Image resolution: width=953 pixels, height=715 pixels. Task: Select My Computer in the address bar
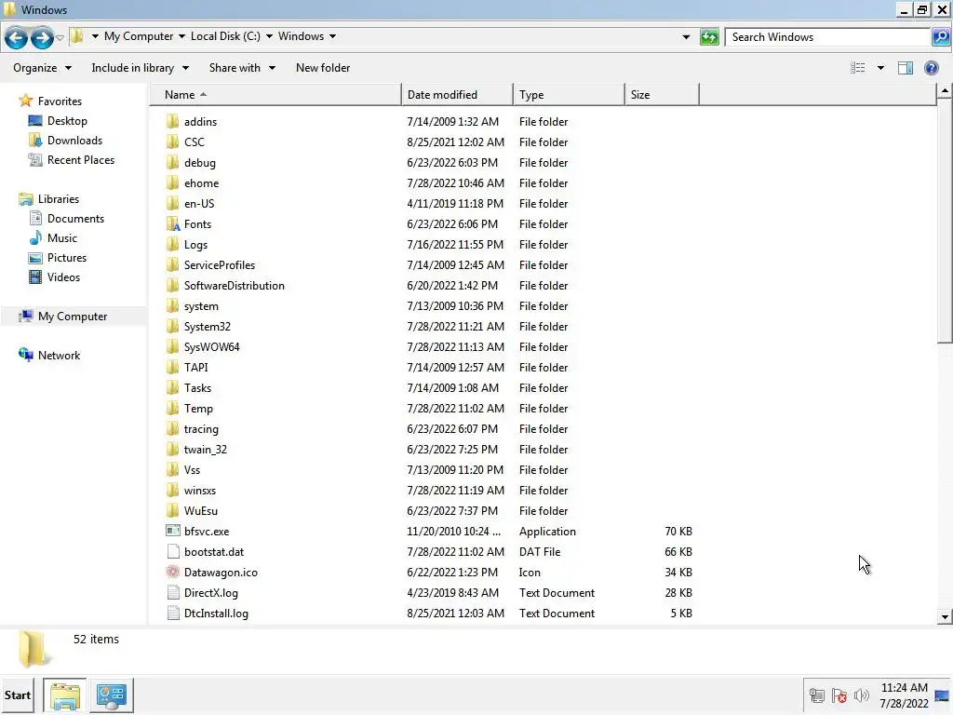point(139,36)
